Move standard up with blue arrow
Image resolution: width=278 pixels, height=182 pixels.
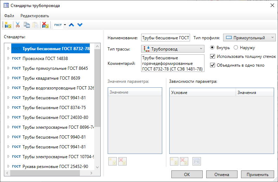(x=71, y=25)
